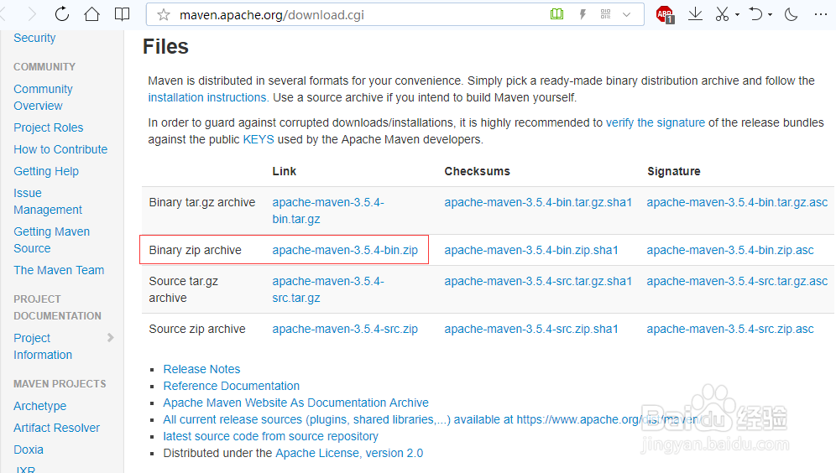The width and height of the screenshot is (836, 473).
Task: Click the Files heading
Action: (166, 47)
